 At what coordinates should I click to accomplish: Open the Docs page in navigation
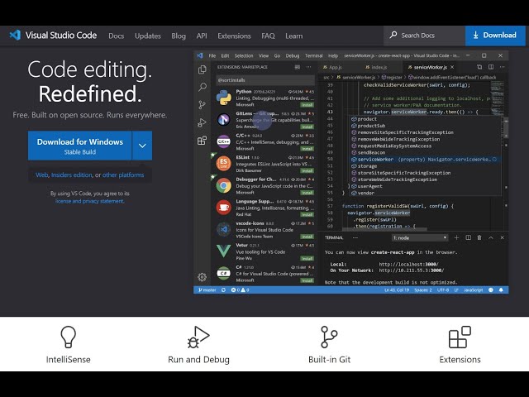tap(116, 36)
